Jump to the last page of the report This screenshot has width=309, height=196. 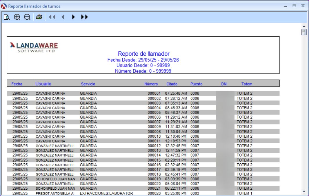84,17
